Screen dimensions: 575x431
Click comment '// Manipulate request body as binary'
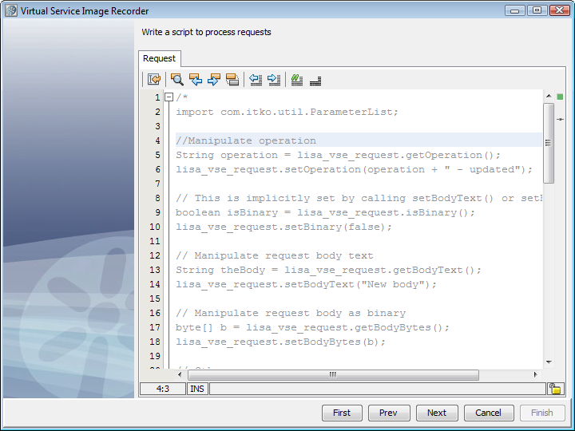coord(291,313)
